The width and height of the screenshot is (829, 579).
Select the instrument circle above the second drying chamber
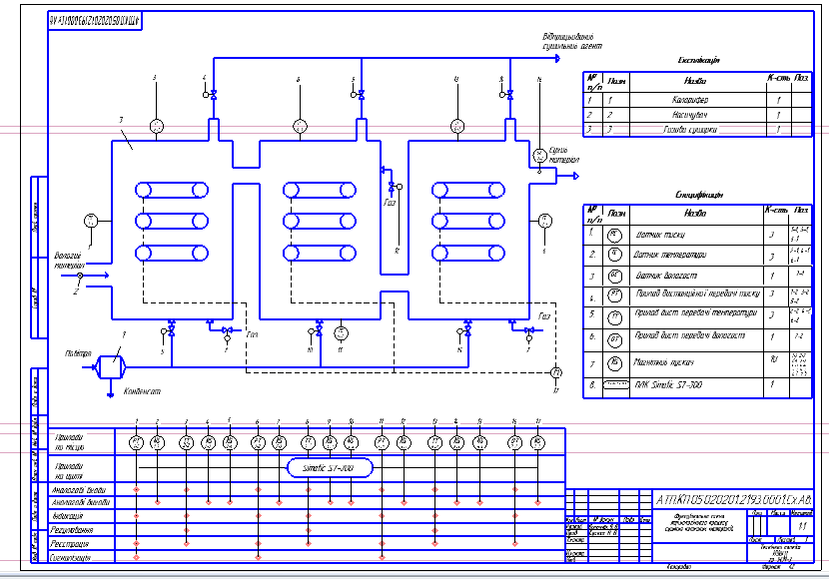300,126
